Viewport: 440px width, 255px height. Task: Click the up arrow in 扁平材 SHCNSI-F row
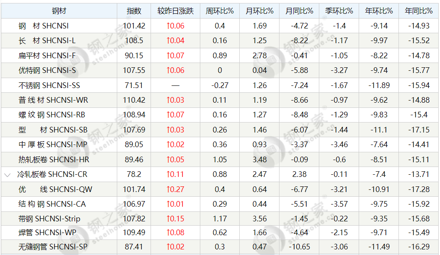[169, 56]
